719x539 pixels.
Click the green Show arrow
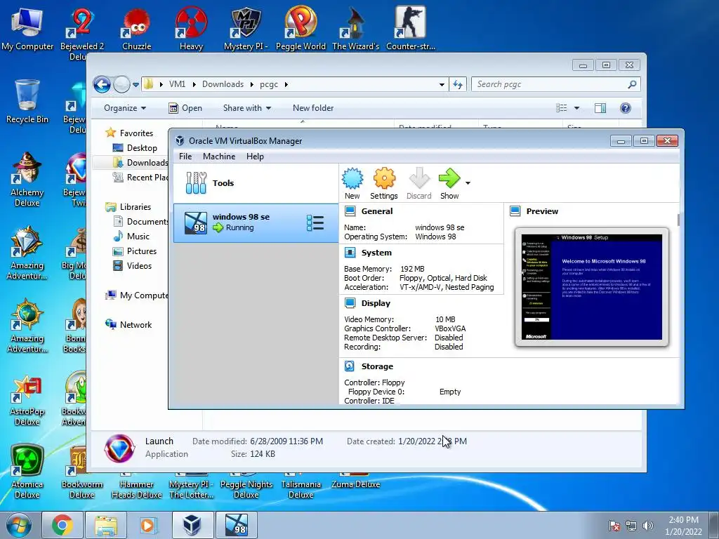[x=449, y=183]
